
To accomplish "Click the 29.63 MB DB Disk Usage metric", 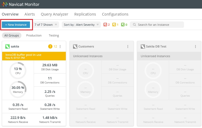I will tap(50, 67).
